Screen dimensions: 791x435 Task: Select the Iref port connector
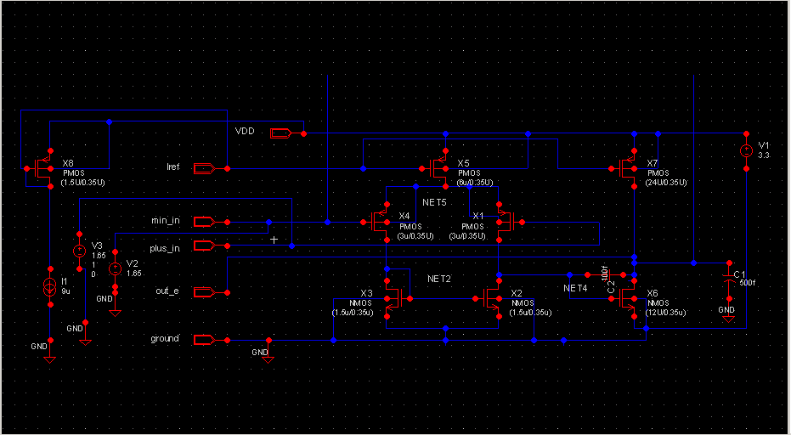point(205,169)
